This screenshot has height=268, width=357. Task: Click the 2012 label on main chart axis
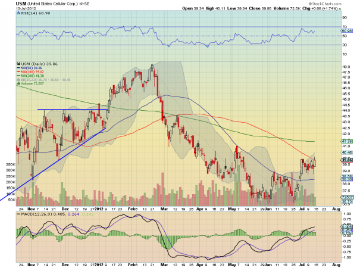pyautogui.click(x=99, y=209)
